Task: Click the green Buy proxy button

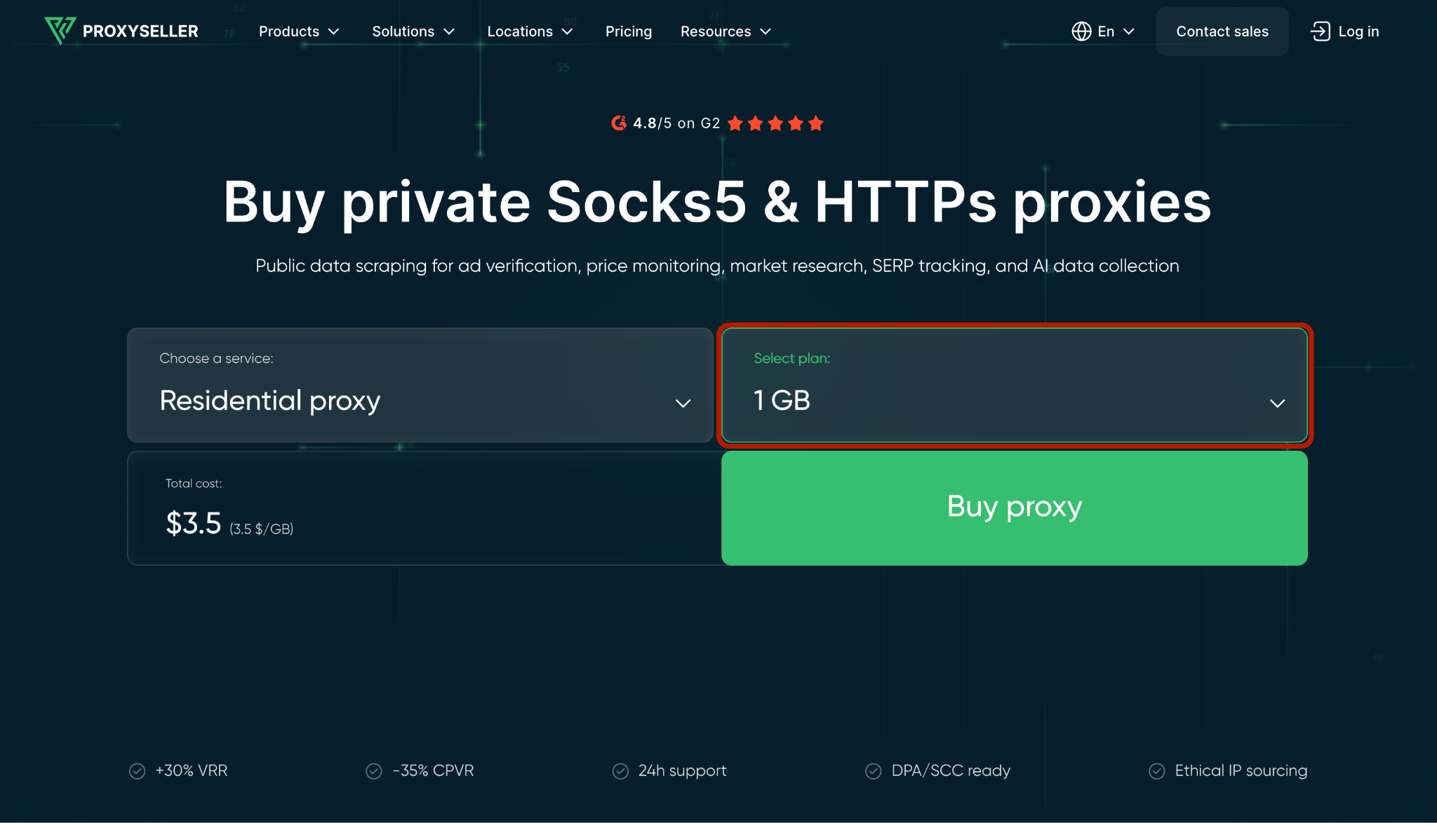Action: click(1015, 508)
